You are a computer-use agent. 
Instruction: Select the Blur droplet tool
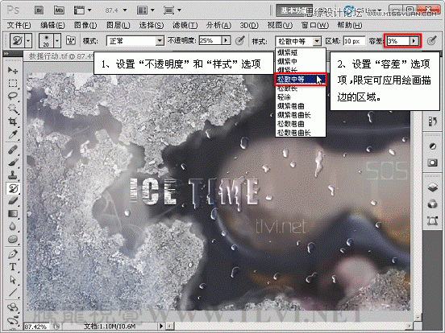[x=12, y=227]
